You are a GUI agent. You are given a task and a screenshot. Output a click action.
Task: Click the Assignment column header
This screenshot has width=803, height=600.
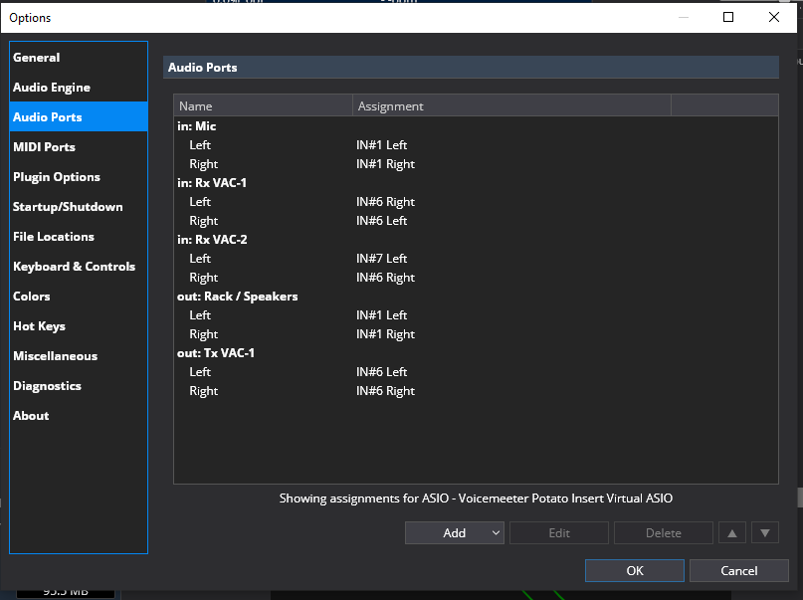[511, 106]
